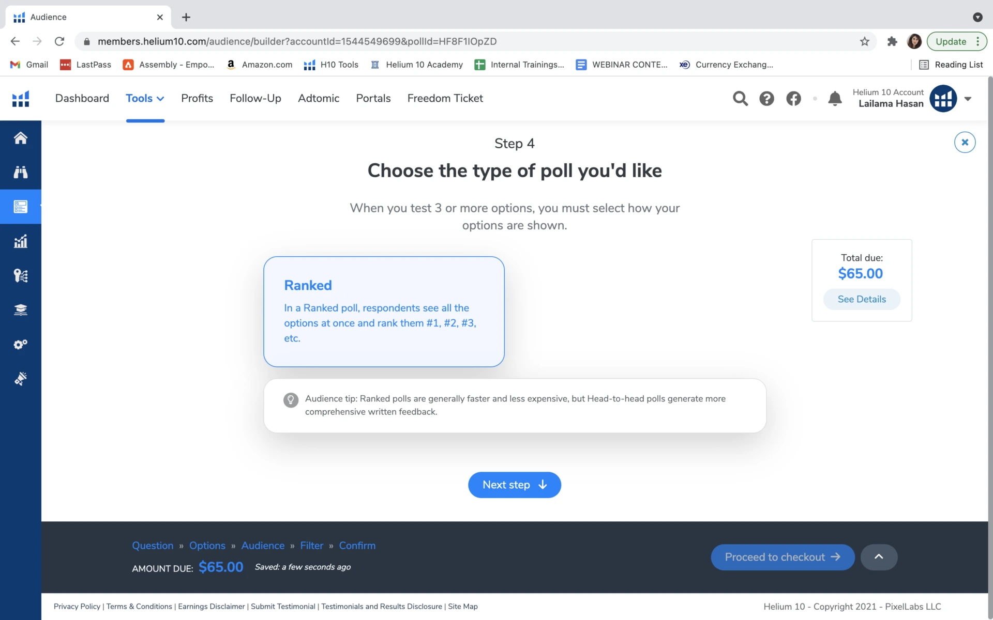Open the gears operations sidebar icon
Screen dimensions: 993x620
(x=21, y=344)
